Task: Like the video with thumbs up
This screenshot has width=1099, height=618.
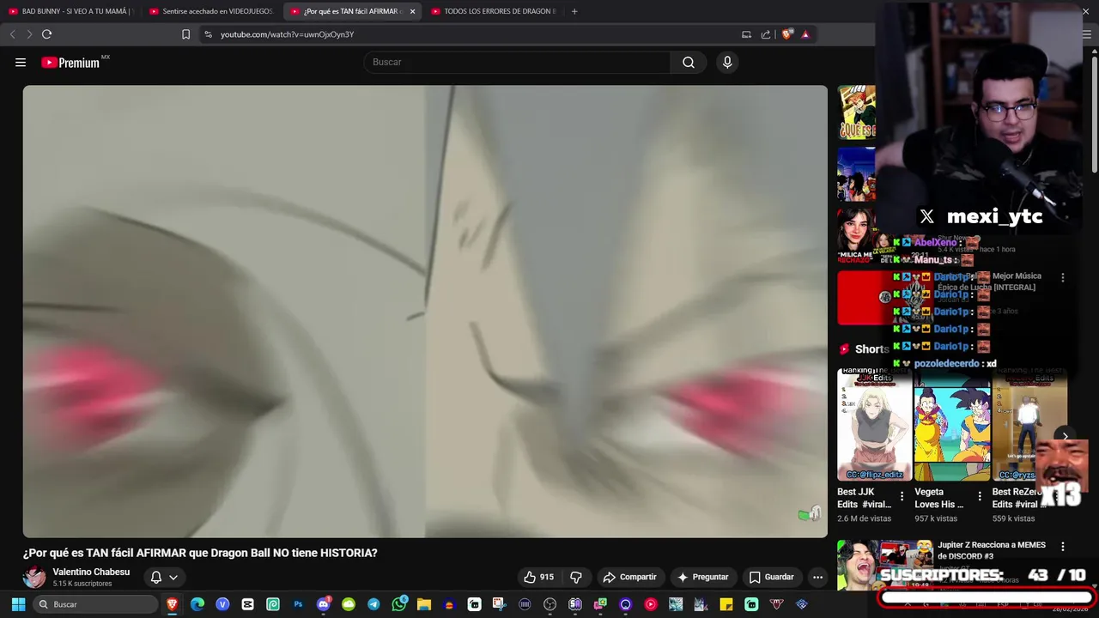Action: coord(539,577)
